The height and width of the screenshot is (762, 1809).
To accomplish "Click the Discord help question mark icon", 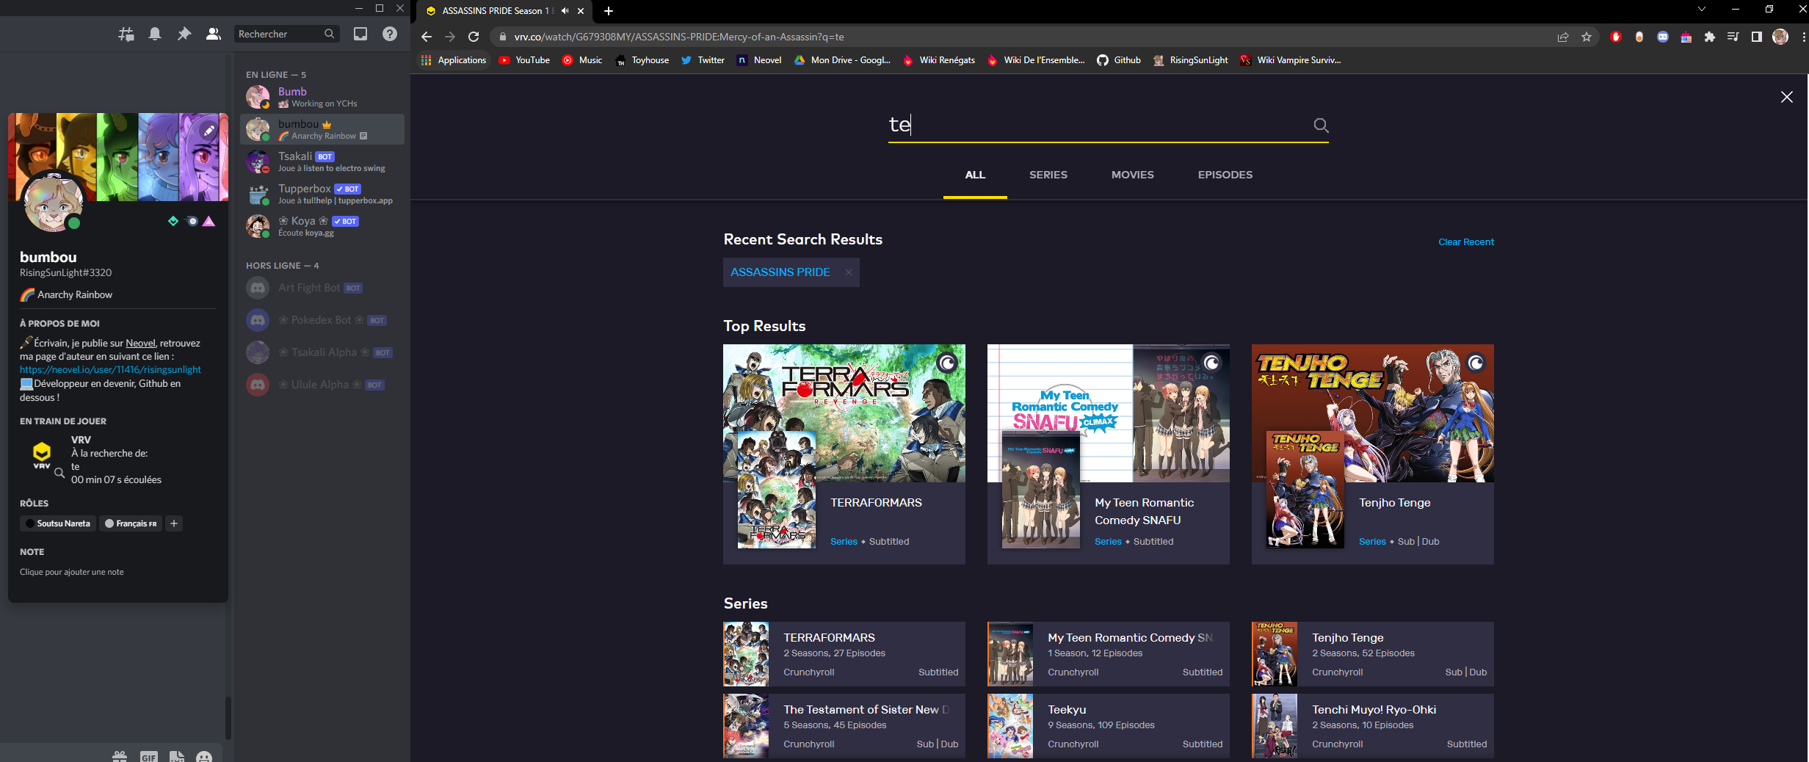I will 390,34.
